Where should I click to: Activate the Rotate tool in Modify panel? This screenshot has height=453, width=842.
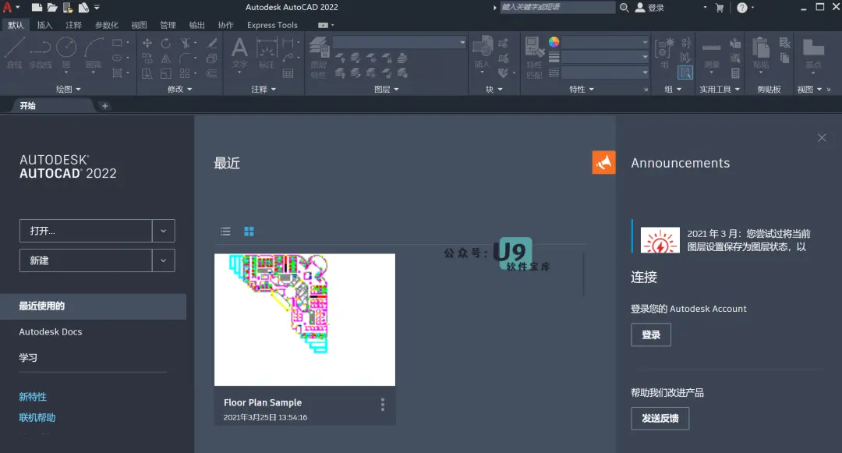point(166,43)
